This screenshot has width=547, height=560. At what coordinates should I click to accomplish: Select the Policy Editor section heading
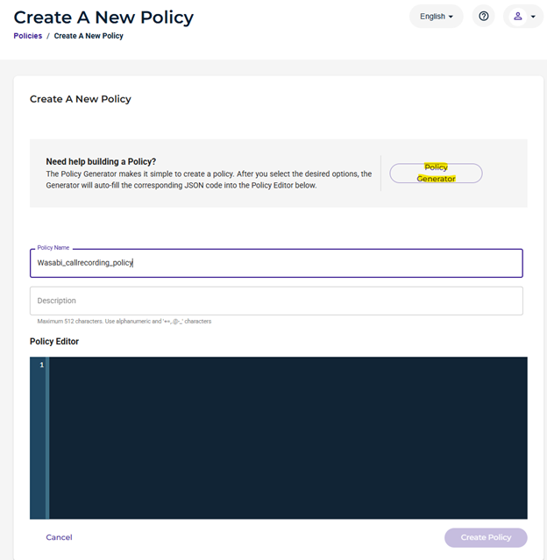tap(54, 342)
